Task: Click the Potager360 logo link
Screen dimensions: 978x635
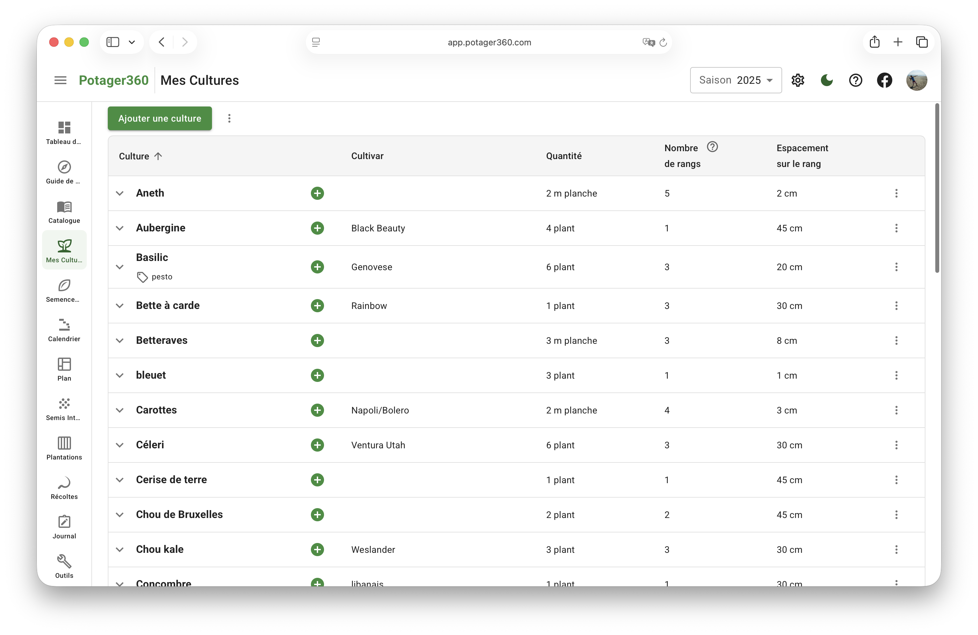Action: point(113,80)
